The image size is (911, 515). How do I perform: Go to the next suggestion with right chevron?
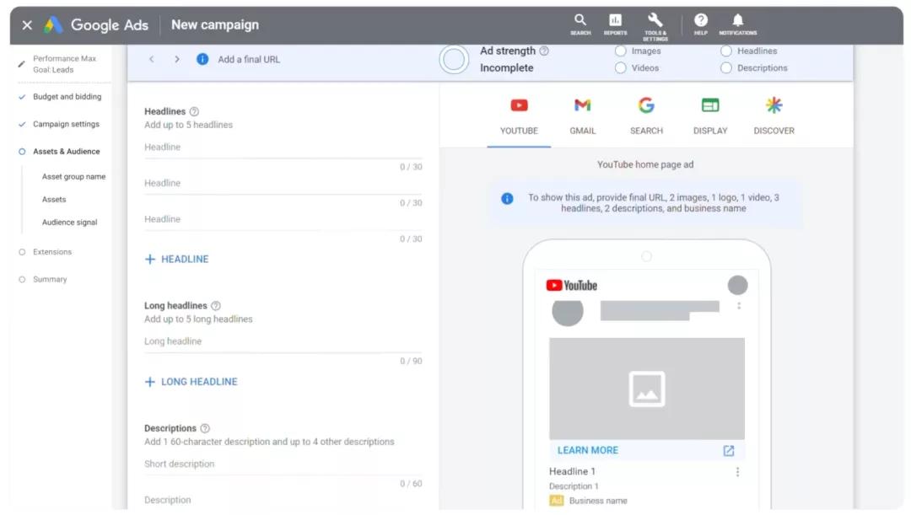[176, 59]
